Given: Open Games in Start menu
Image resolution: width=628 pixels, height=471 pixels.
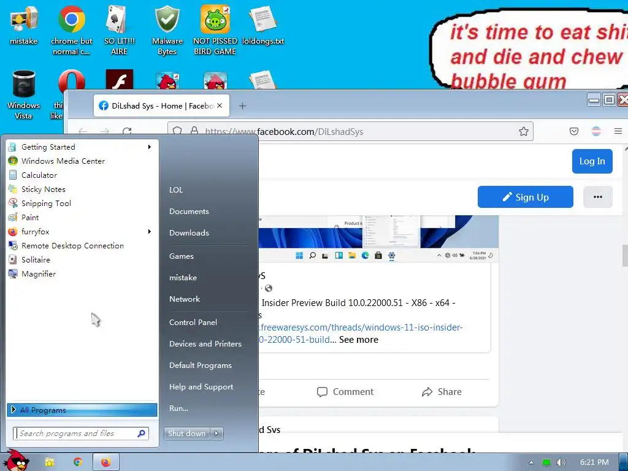Looking at the screenshot, I should pos(182,256).
